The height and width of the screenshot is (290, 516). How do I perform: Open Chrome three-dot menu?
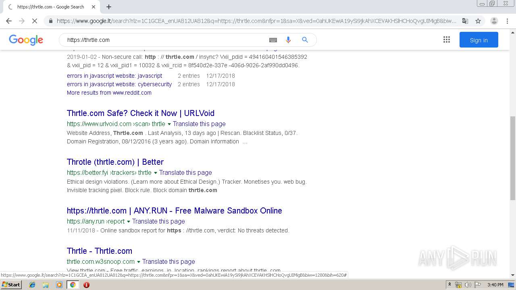[507, 21]
